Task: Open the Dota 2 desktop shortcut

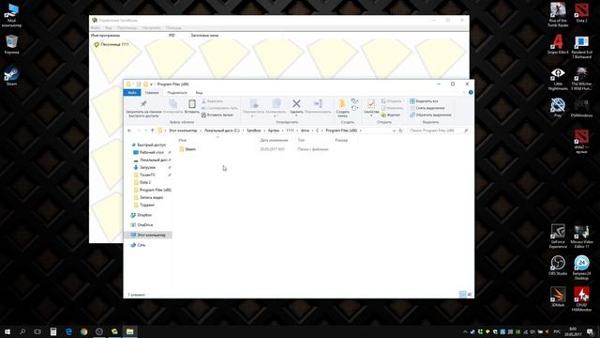Action: pyautogui.click(x=581, y=12)
